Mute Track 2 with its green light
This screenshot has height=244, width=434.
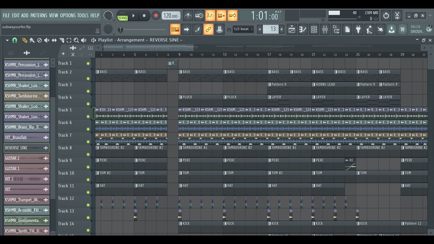[x=88, y=79]
